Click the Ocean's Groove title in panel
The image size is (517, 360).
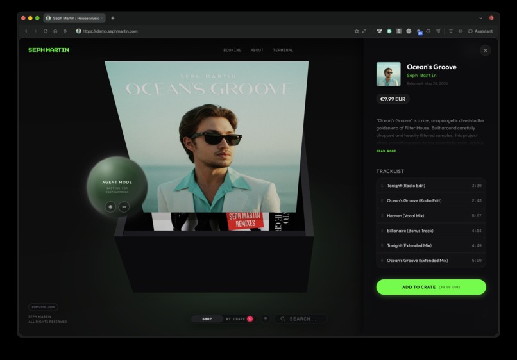point(431,67)
